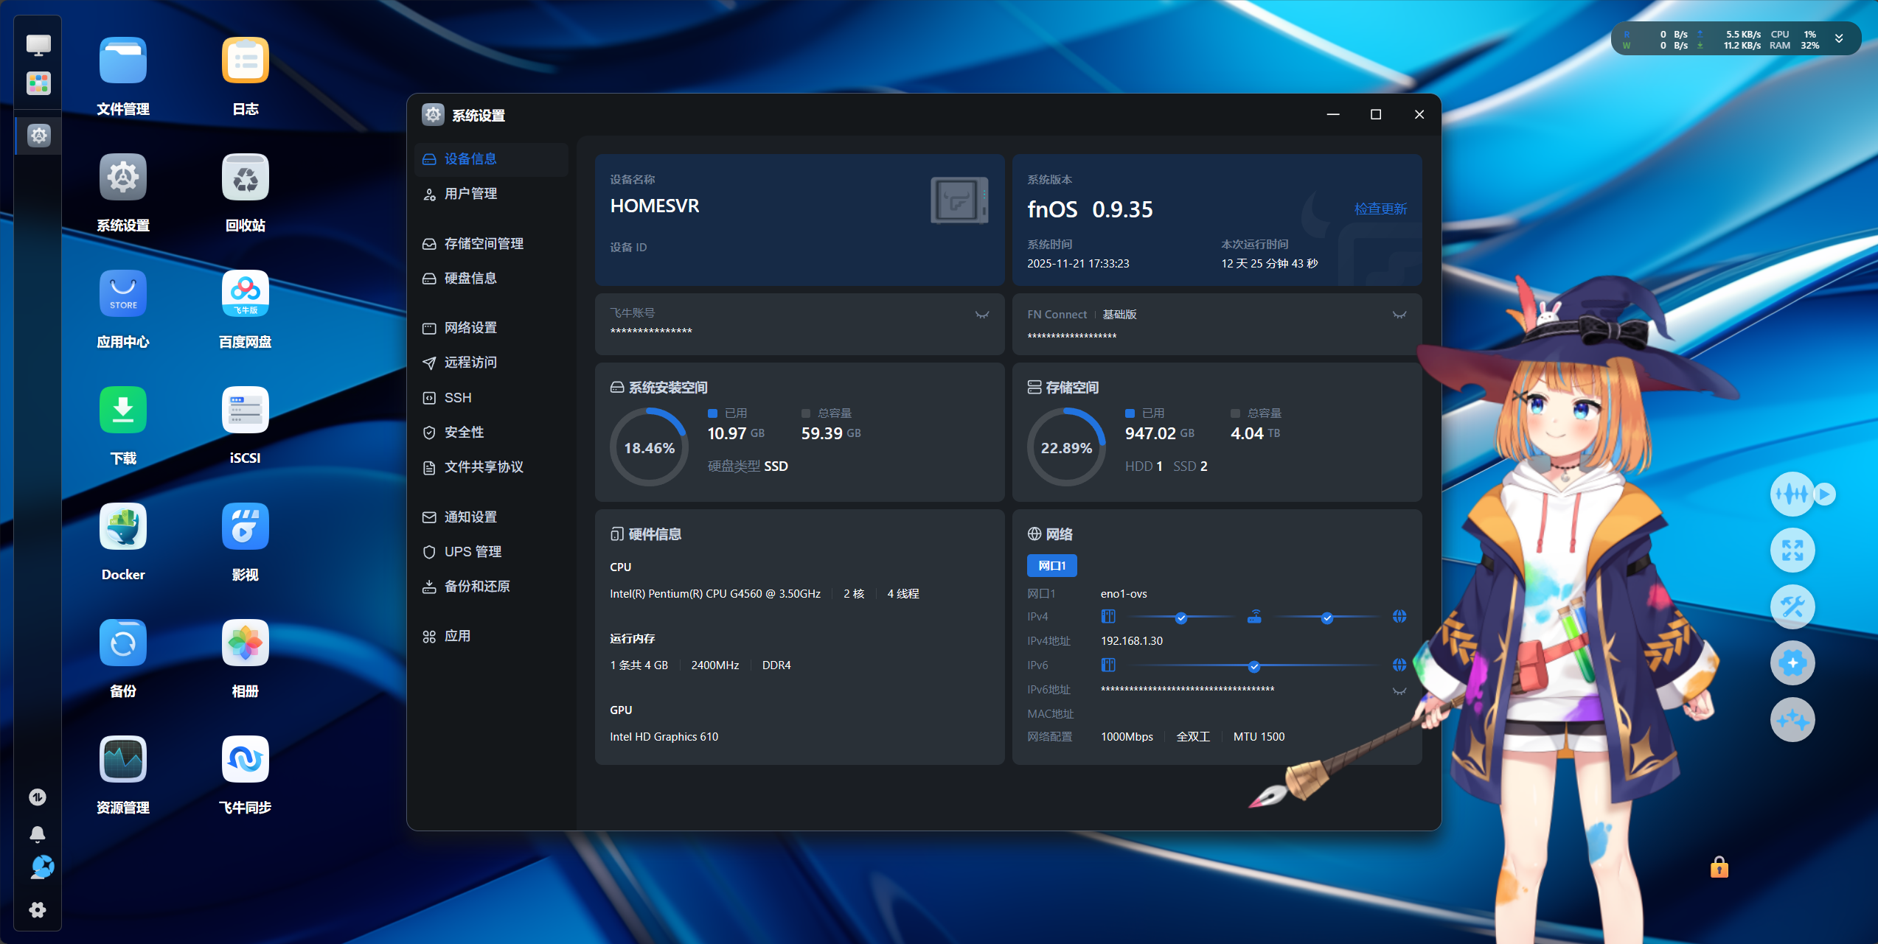The image size is (1878, 944).
Task: Expand the top-right system monitor widget
Action: pos(1839,39)
